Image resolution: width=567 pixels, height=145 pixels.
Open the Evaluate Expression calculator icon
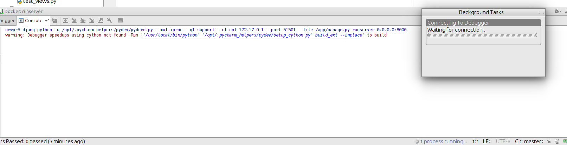click(120, 20)
